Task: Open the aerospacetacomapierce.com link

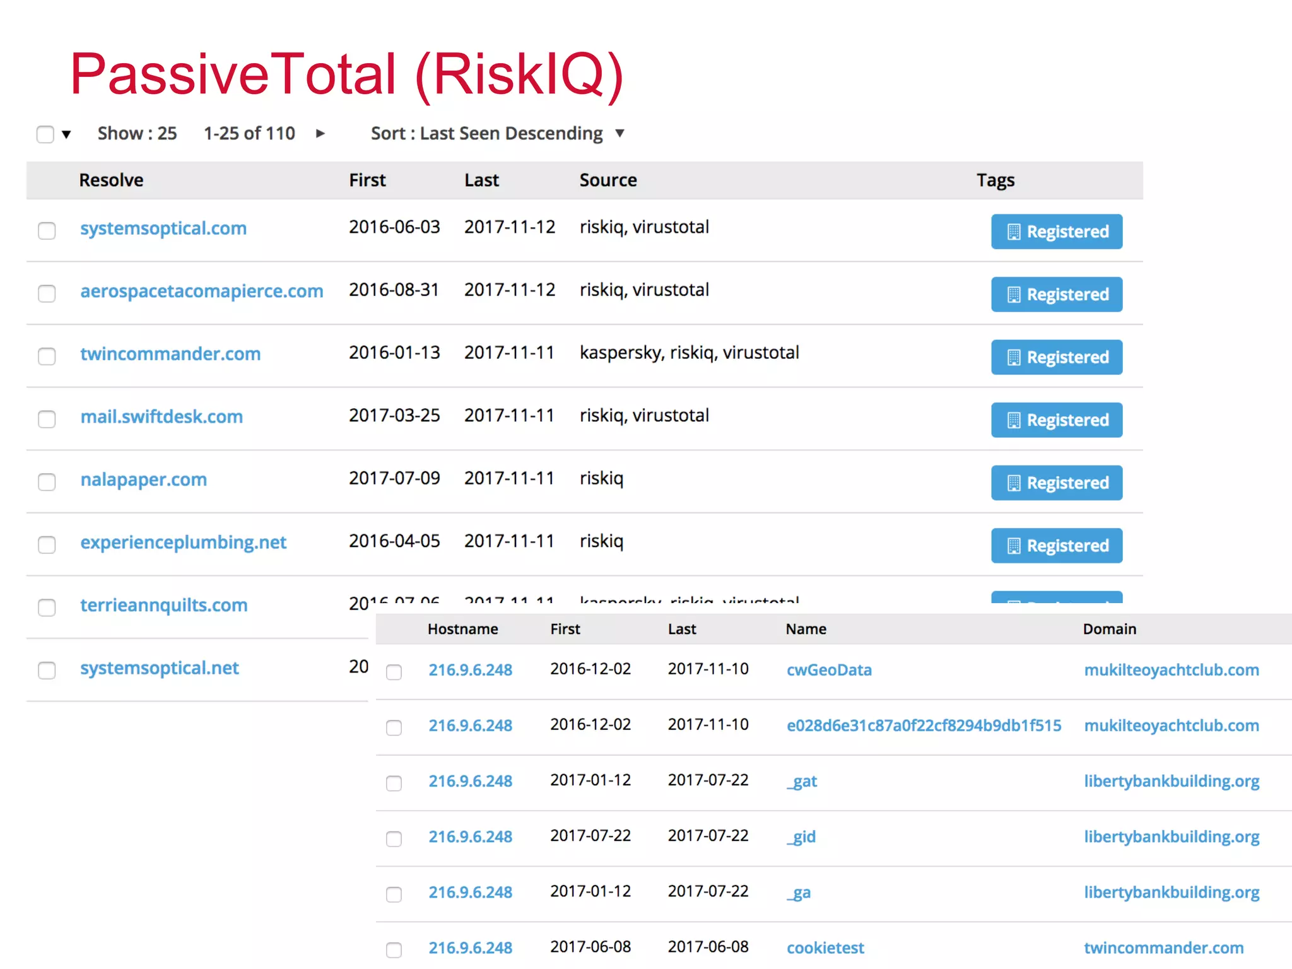Action: click(x=202, y=291)
